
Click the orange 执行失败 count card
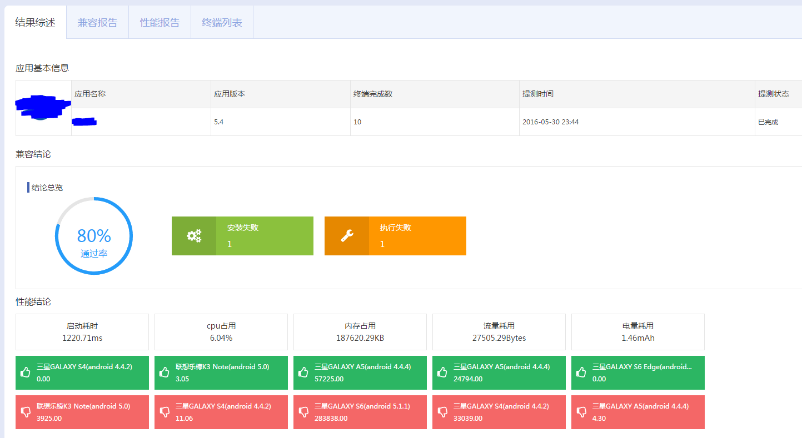(417, 236)
